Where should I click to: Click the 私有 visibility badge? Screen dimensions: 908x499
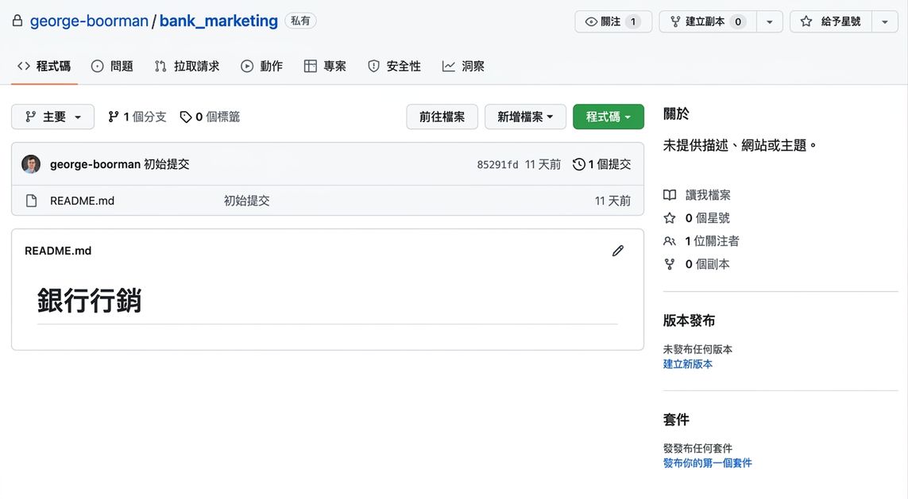(x=300, y=21)
